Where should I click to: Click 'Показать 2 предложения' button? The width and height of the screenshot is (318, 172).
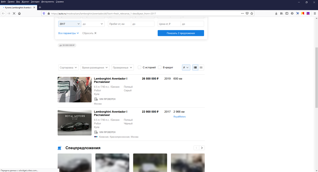click(x=181, y=33)
